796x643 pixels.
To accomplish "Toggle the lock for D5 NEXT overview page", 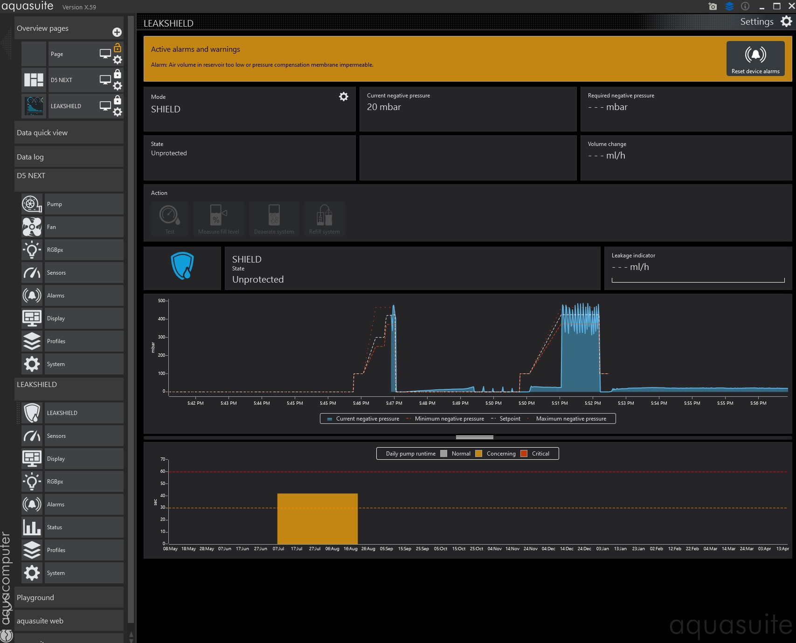I will tap(118, 74).
